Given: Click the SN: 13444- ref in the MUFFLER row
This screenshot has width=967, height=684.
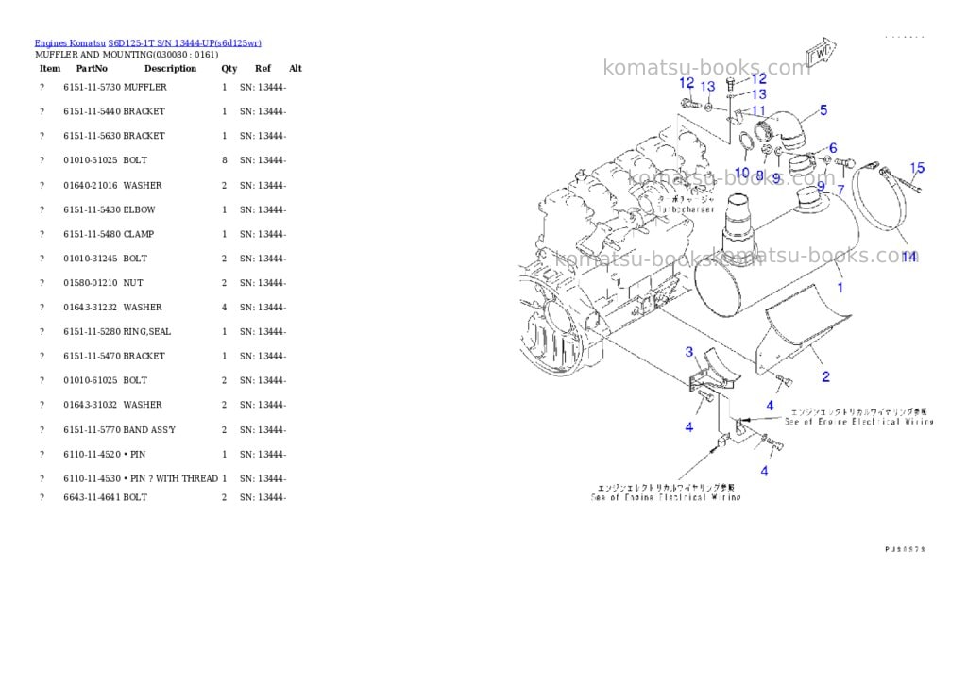Looking at the screenshot, I should pos(263,88).
